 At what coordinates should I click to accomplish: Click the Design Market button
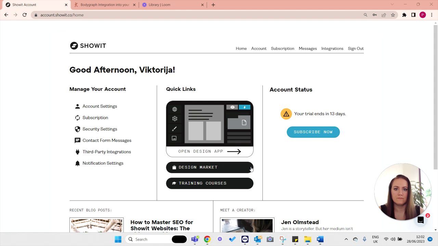[210, 167]
